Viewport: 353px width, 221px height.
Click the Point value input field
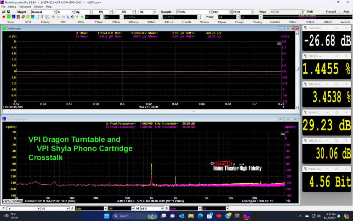coord(282,12)
